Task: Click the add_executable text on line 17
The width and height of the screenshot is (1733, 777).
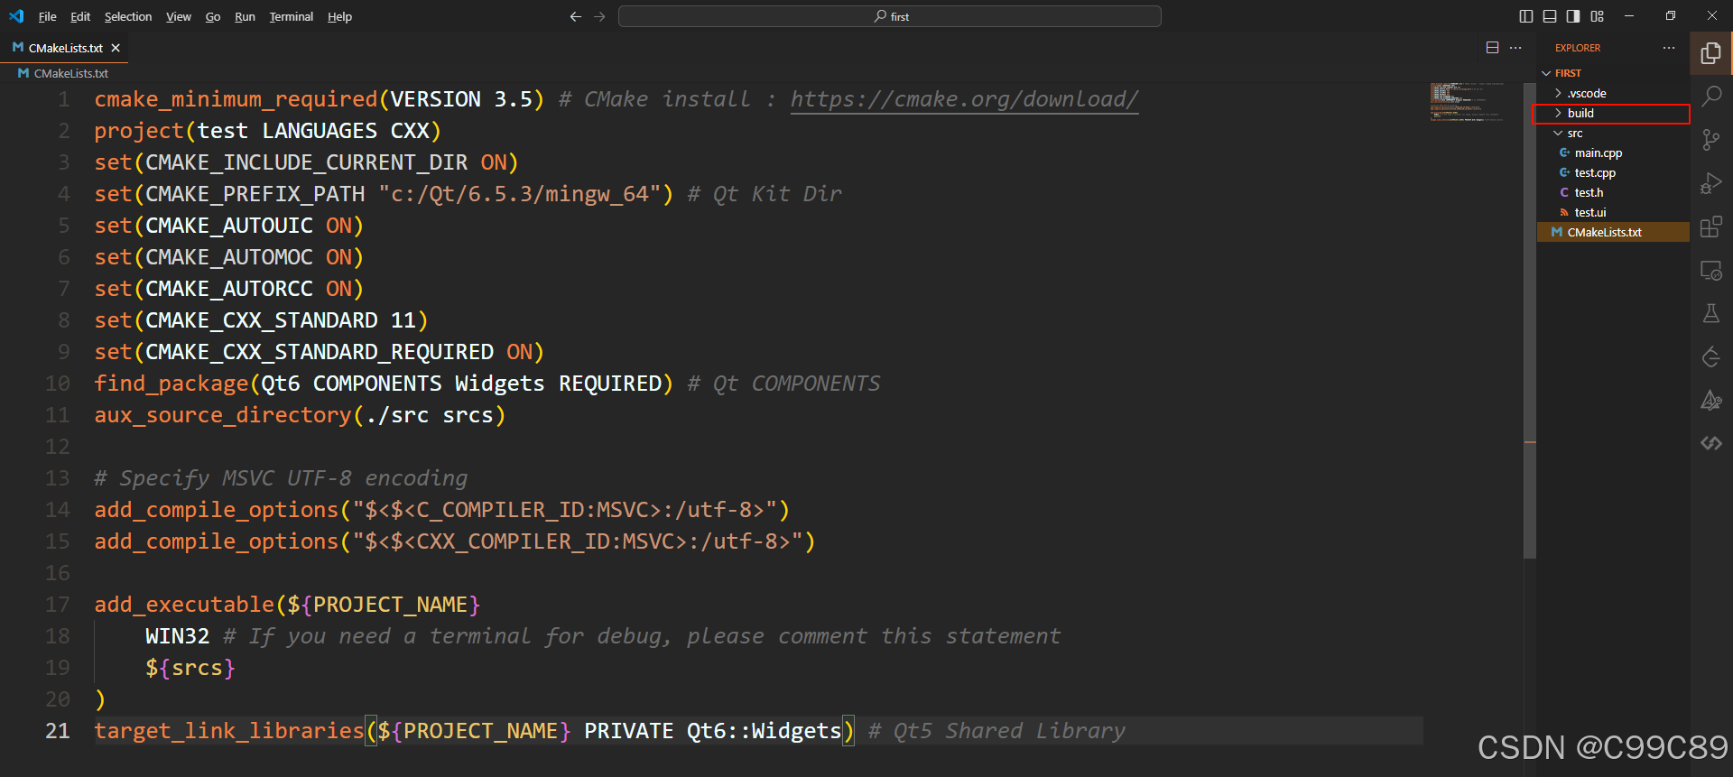Action: [x=184, y=605]
